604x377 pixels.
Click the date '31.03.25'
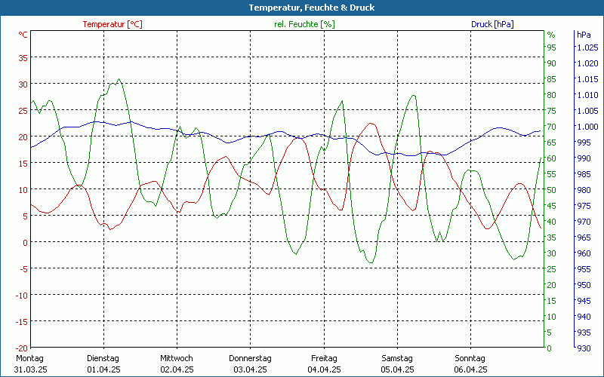(30, 369)
